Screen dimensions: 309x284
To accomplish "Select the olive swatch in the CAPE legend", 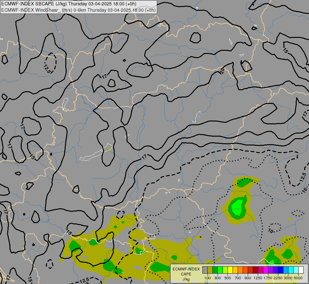I will coord(210,270).
